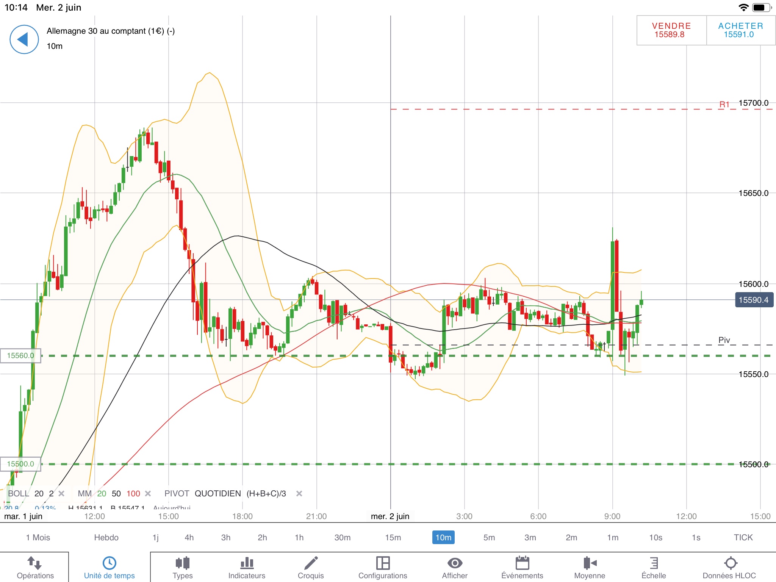Remove the PIVOT QUOTIDIEN indicator

pos(299,494)
